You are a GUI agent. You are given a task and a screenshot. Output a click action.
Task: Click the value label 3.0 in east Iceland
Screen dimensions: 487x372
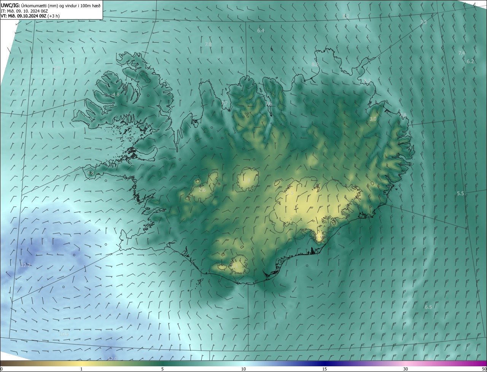pyautogui.click(x=373, y=119)
